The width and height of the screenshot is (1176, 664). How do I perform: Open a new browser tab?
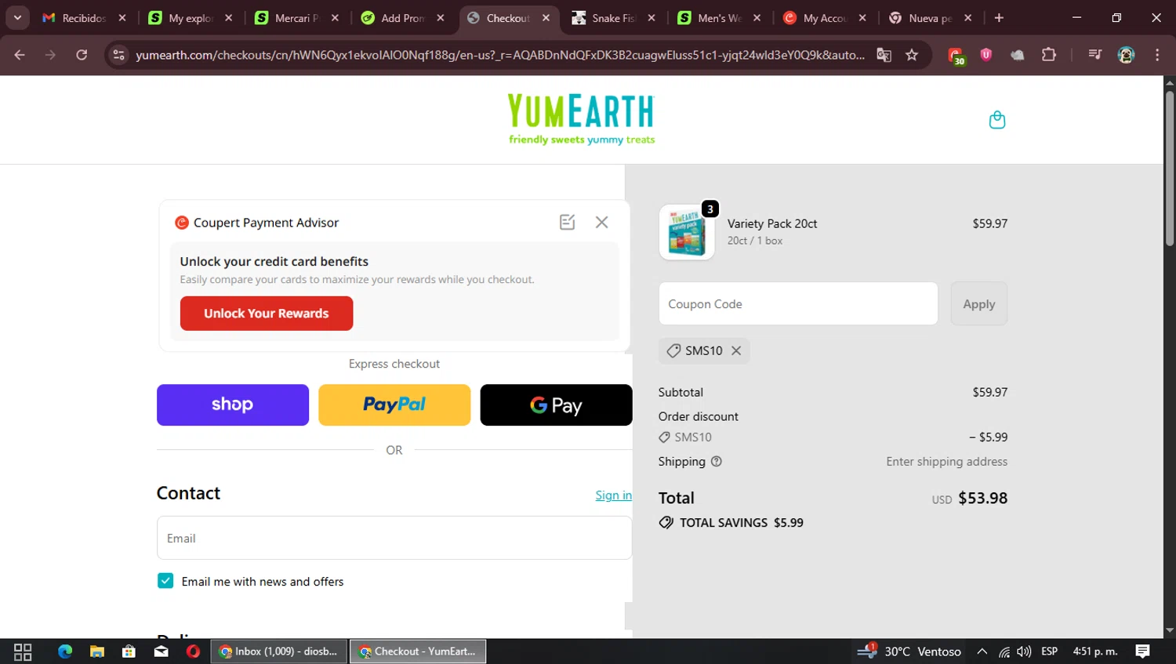(999, 18)
